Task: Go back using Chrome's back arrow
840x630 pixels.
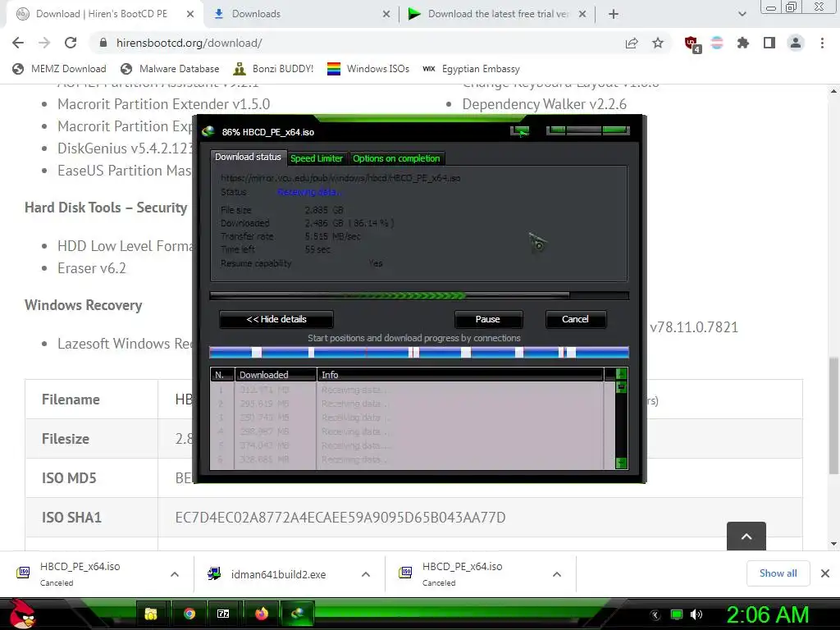Action: pos(18,43)
